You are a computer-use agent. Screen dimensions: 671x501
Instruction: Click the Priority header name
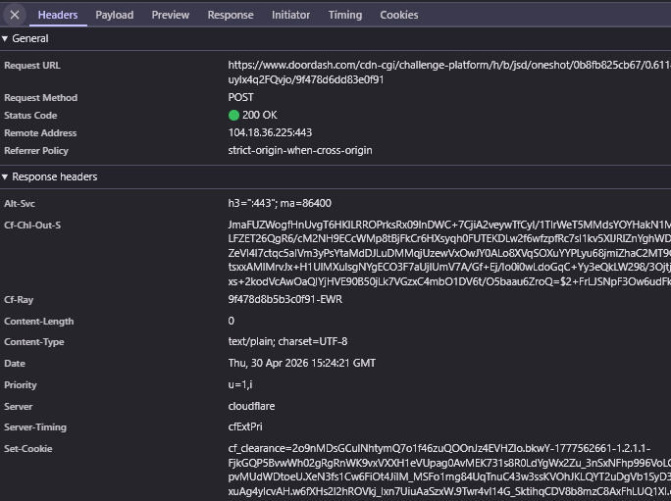point(21,385)
